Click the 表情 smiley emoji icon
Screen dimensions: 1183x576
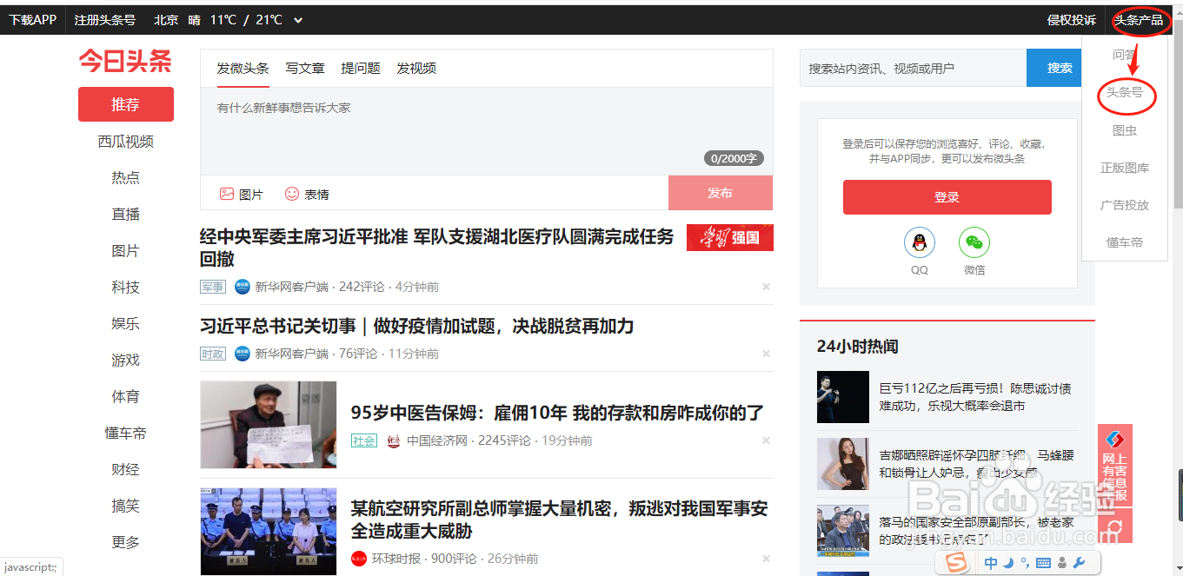292,194
